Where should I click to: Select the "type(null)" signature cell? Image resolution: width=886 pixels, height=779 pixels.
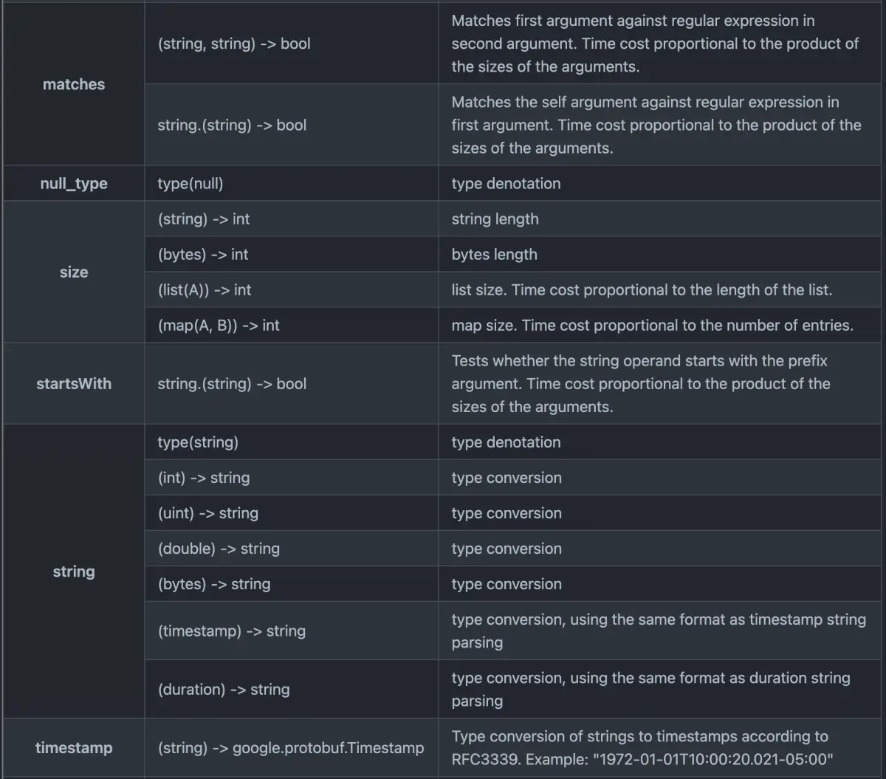(190, 184)
